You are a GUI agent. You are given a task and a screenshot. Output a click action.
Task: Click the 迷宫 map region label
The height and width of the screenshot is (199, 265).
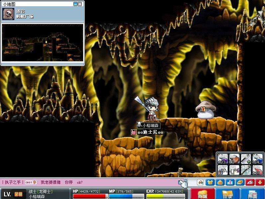(21, 11)
